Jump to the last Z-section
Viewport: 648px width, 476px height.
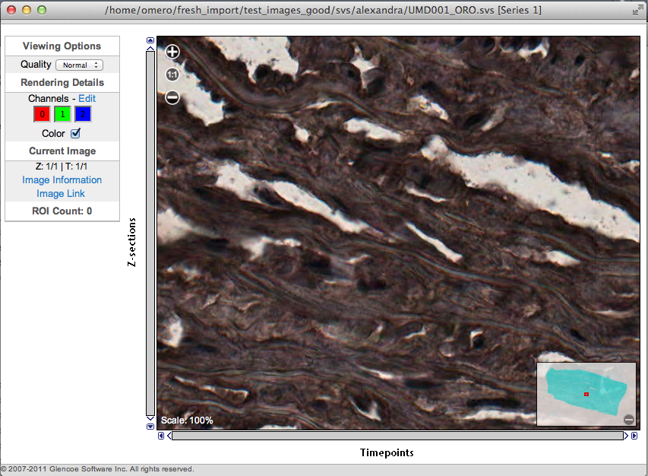(x=150, y=427)
